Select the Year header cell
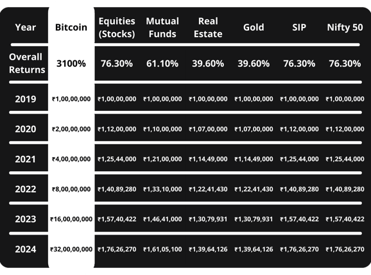The height and width of the screenshot is (275, 371). tap(26, 28)
